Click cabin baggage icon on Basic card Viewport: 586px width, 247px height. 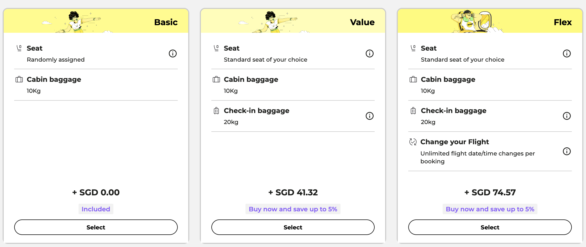click(x=19, y=79)
